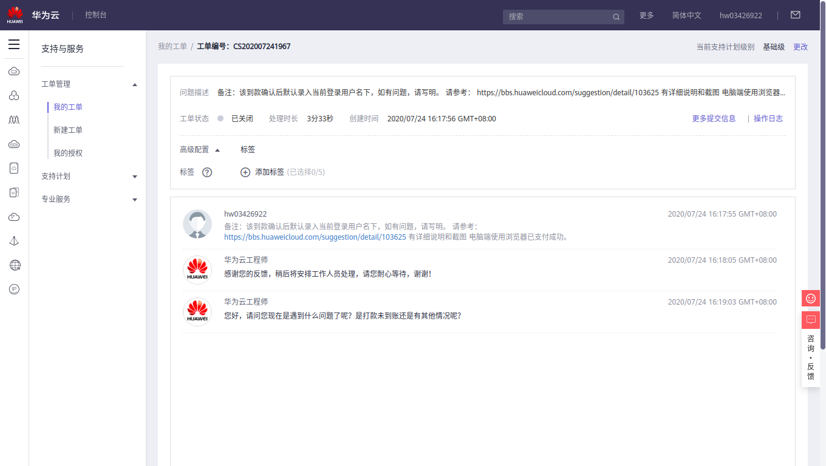
Task: Click the 我的工单 breadcrumb link
Action: click(x=172, y=46)
